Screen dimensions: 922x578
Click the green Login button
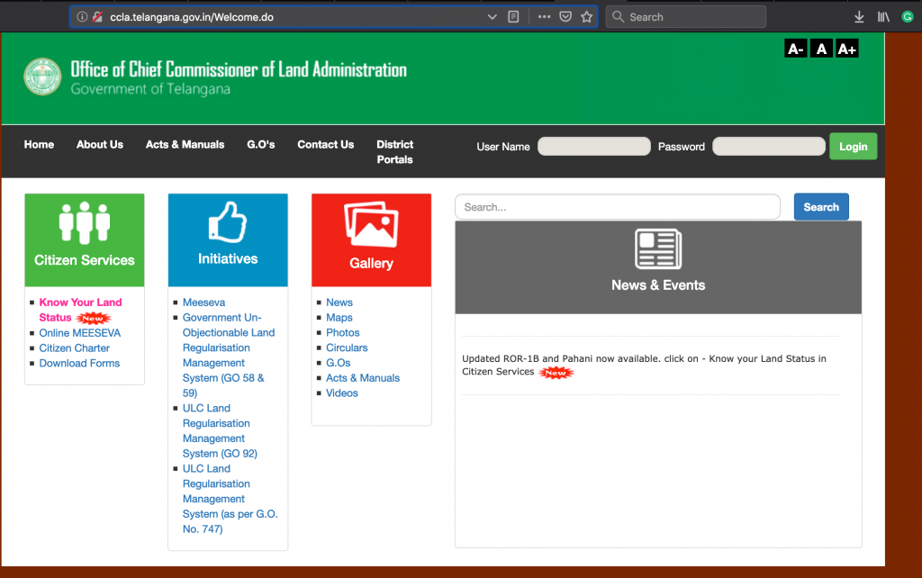(854, 147)
